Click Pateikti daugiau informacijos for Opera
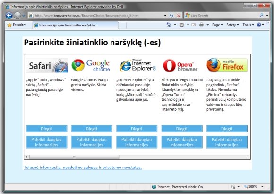This screenshot has height=194, width=274. click(x=182, y=142)
